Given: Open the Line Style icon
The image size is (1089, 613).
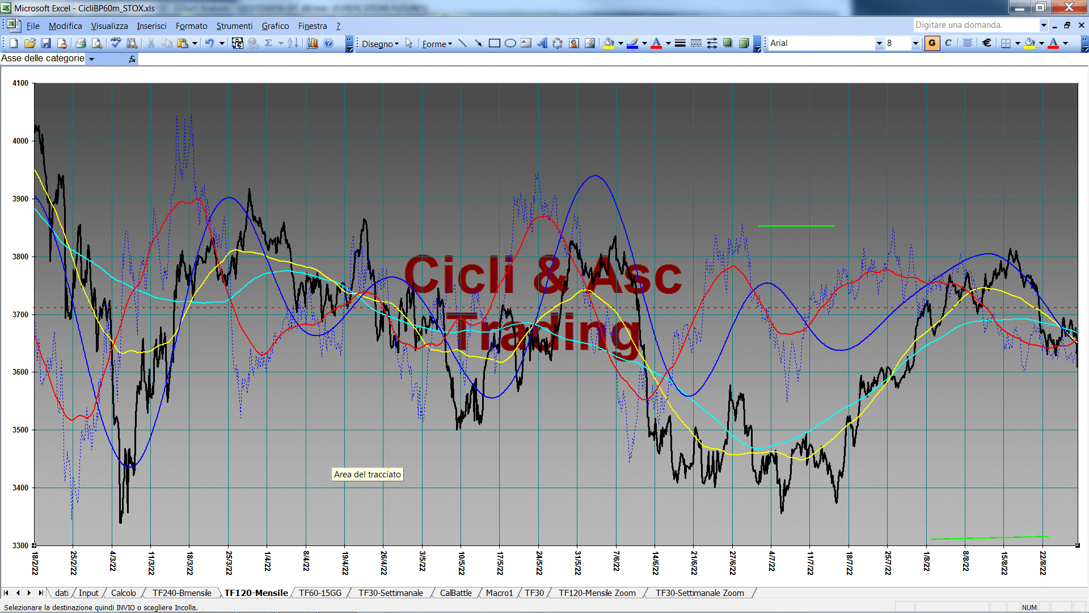Looking at the screenshot, I should coord(680,43).
